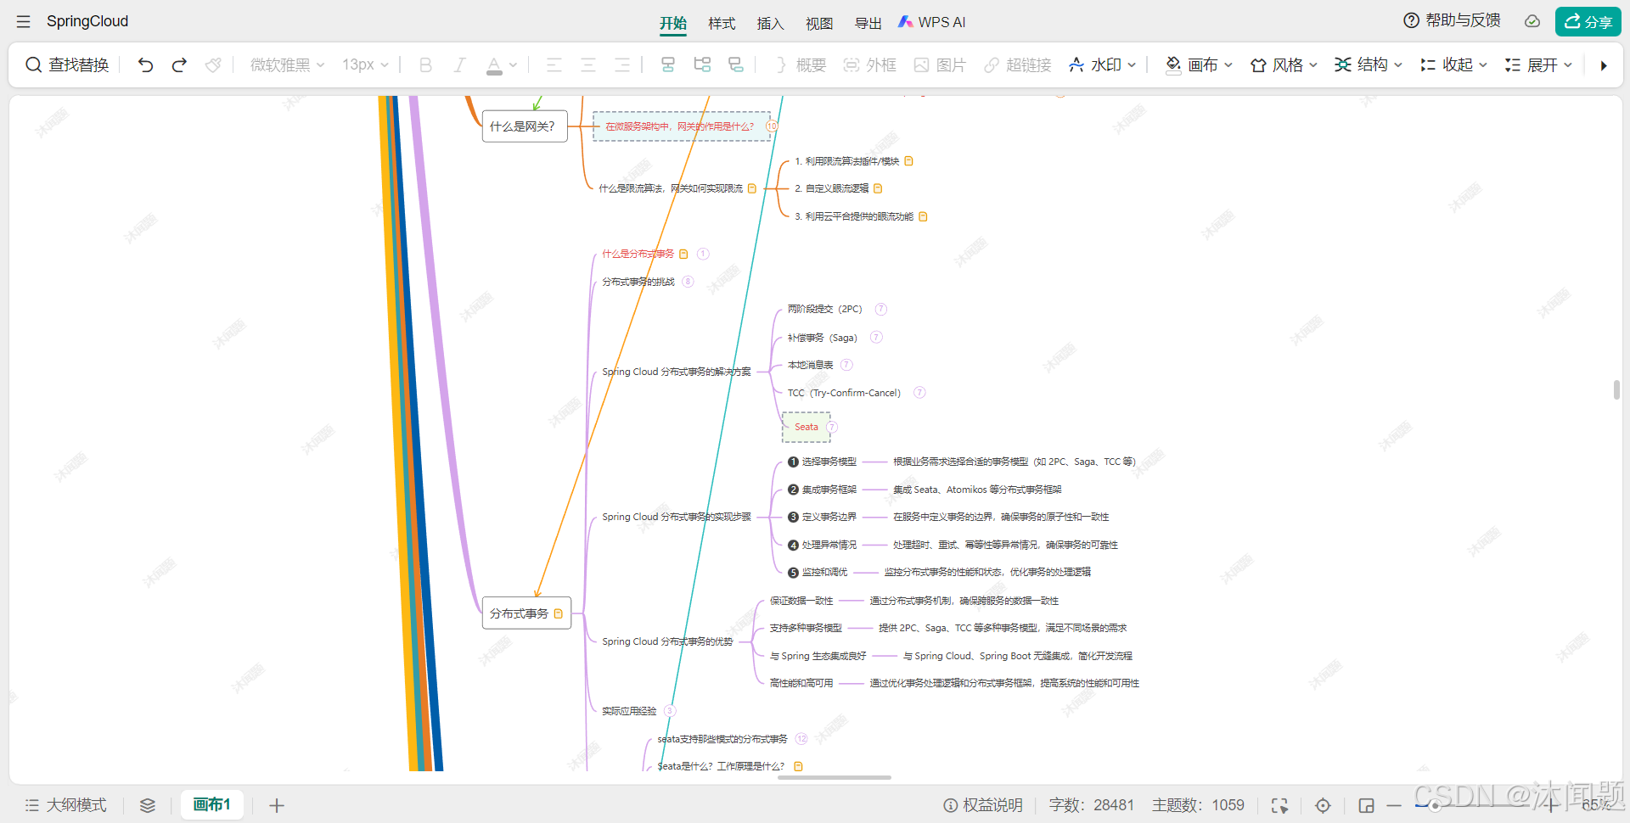Open the 画布 canvas dropdown

tap(1199, 65)
